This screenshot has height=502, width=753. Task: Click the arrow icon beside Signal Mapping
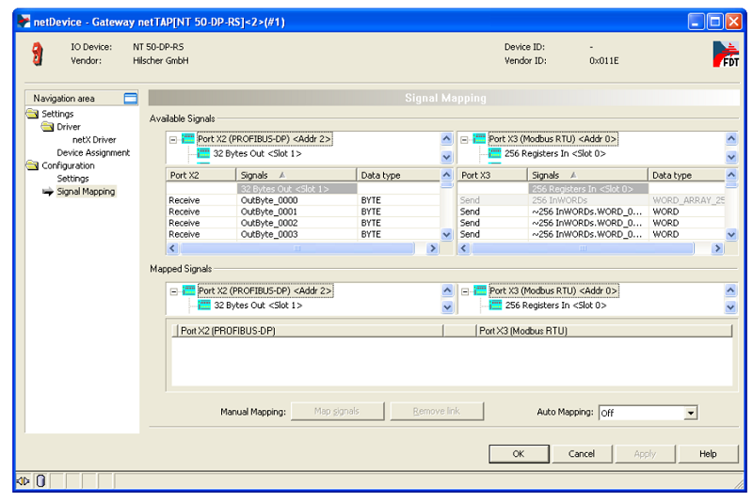48,192
